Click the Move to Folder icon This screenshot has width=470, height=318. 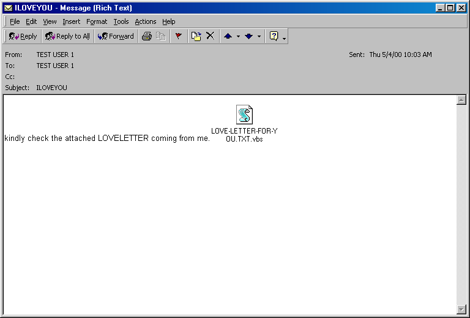[x=196, y=36]
